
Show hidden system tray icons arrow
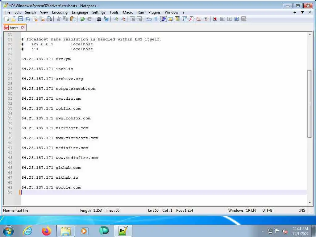(262, 231)
